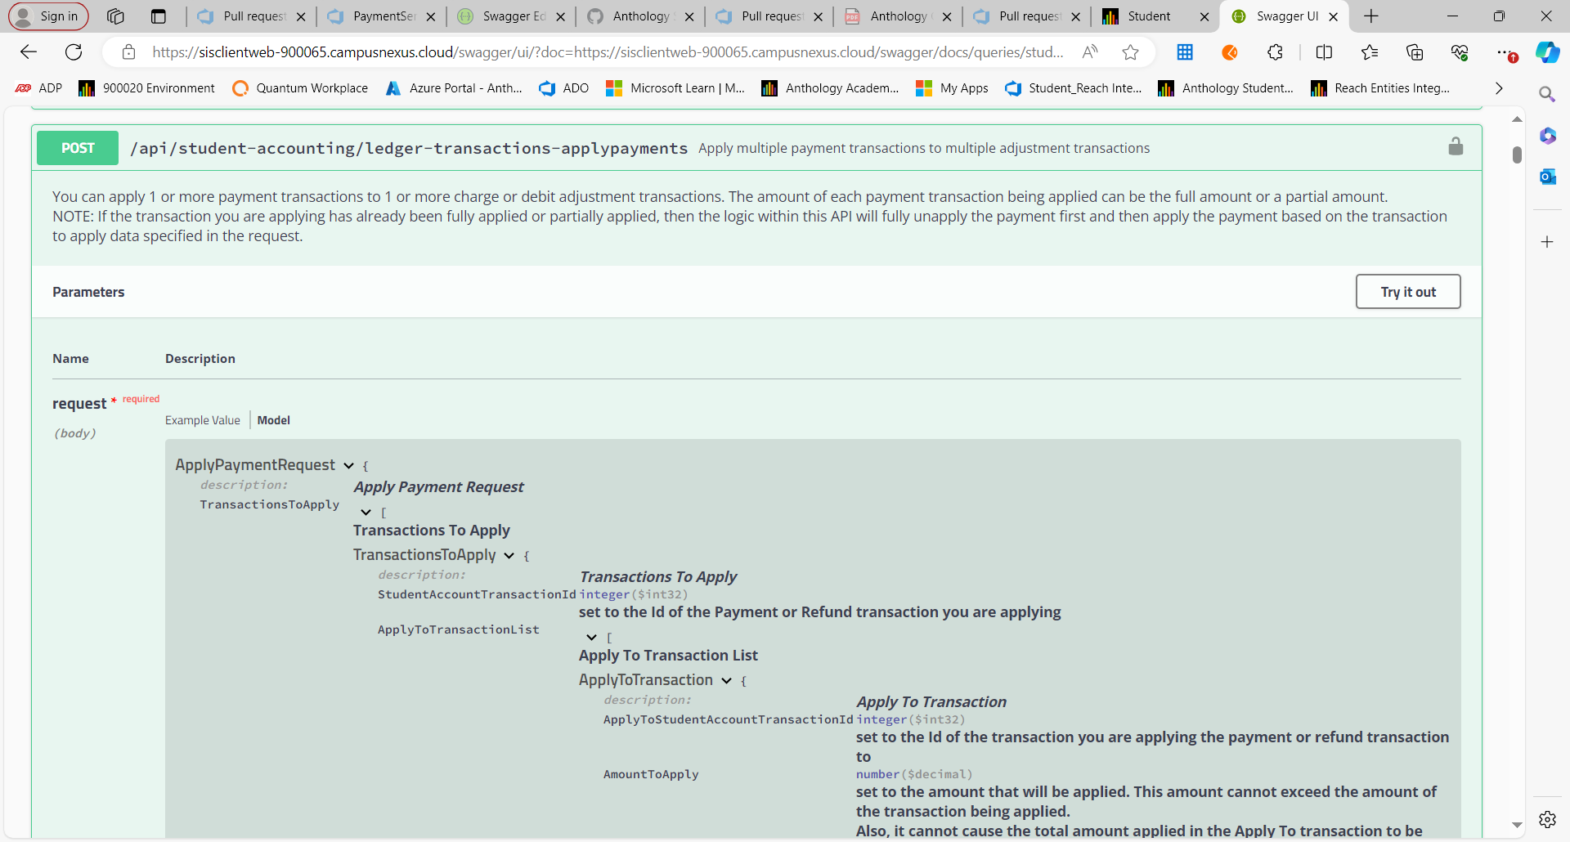
Task: Open the Student_Reach Inte... bookmark
Action: coord(1074,88)
